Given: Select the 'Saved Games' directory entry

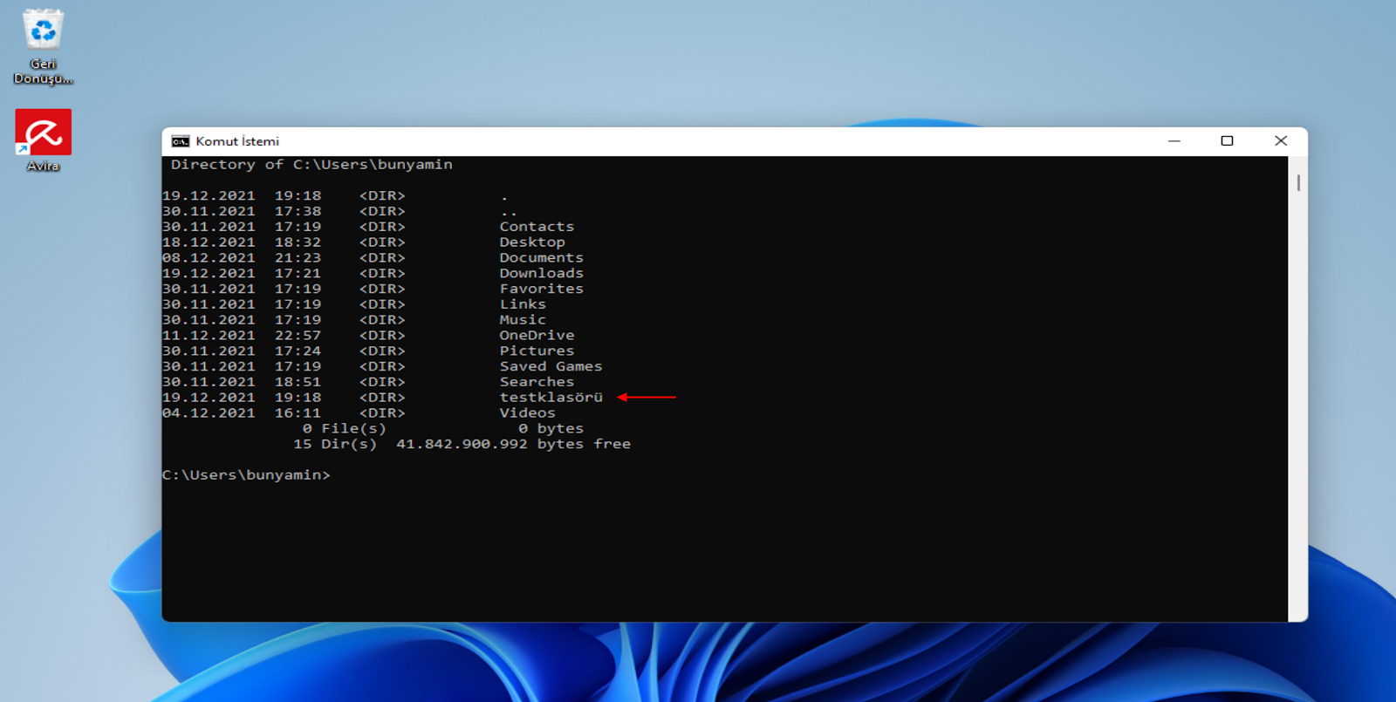Looking at the screenshot, I should pyautogui.click(x=551, y=366).
